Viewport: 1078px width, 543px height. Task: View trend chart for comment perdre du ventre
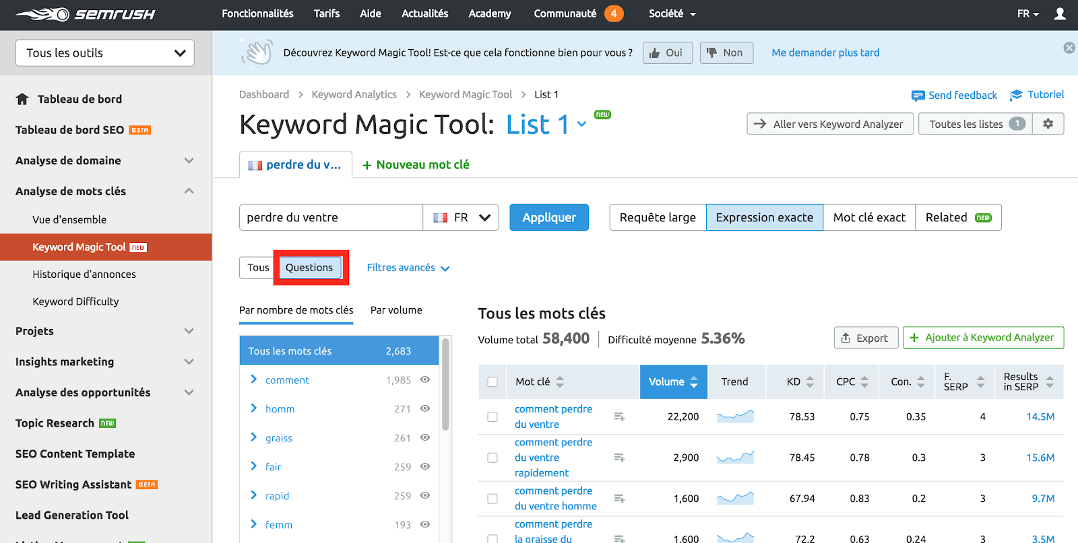(735, 417)
